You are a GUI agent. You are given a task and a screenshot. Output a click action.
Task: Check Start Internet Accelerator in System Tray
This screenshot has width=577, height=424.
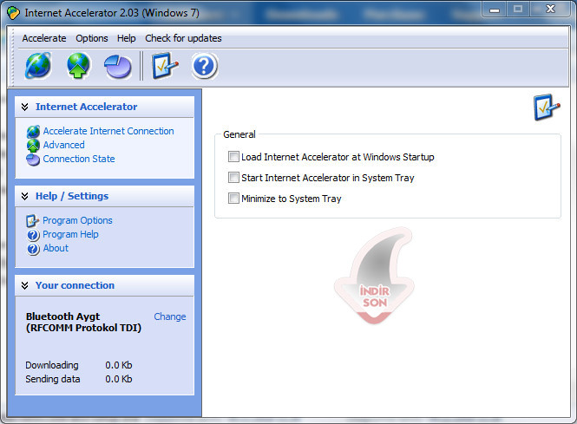coord(233,178)
